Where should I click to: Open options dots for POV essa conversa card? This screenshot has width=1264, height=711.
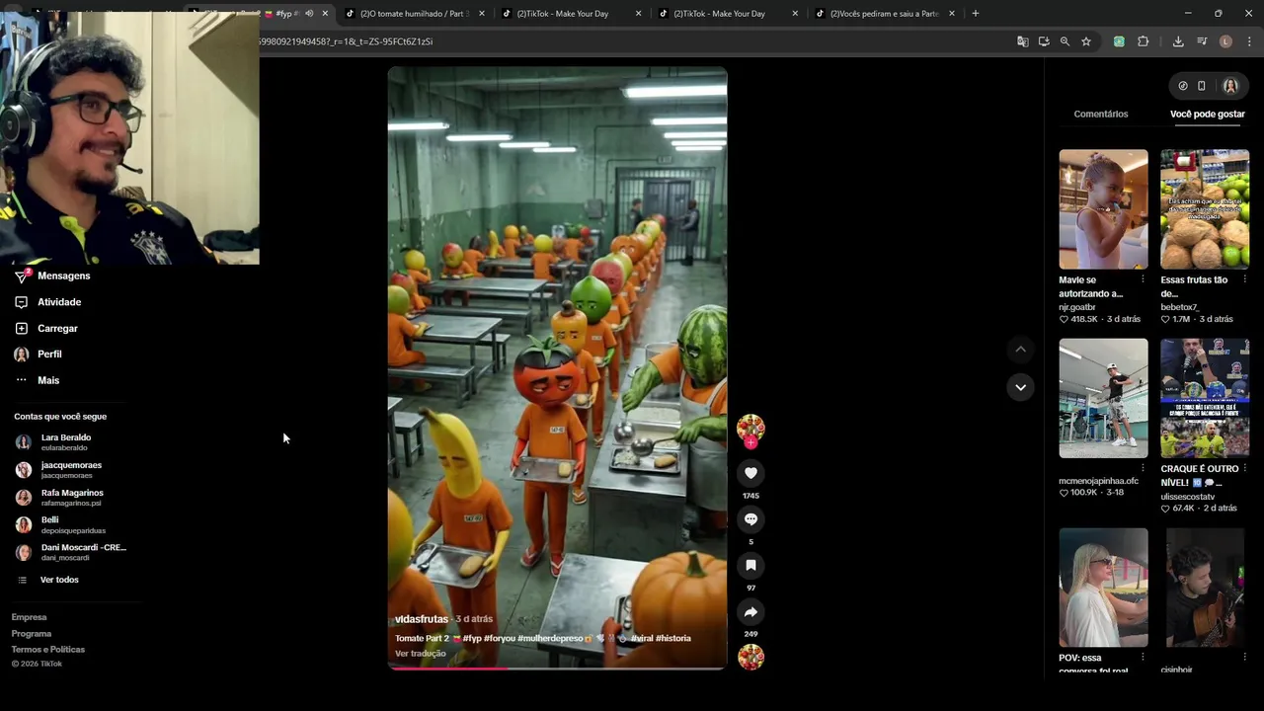click(1143, 657)
